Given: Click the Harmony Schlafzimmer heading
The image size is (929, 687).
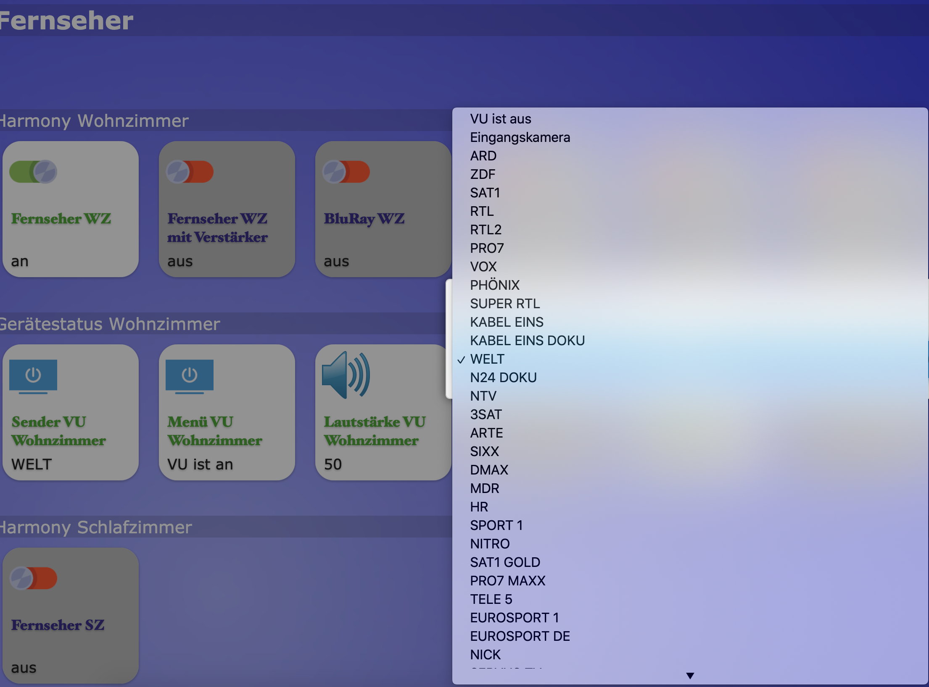Looking at the screenshot, I should coord(96,527).
